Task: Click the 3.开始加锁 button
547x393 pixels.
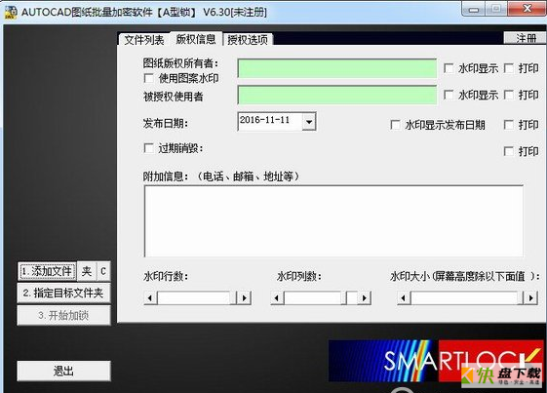Action: pos(63,316)
